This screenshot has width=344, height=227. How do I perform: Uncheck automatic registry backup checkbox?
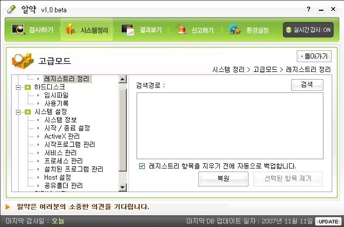tap(142, 166)
